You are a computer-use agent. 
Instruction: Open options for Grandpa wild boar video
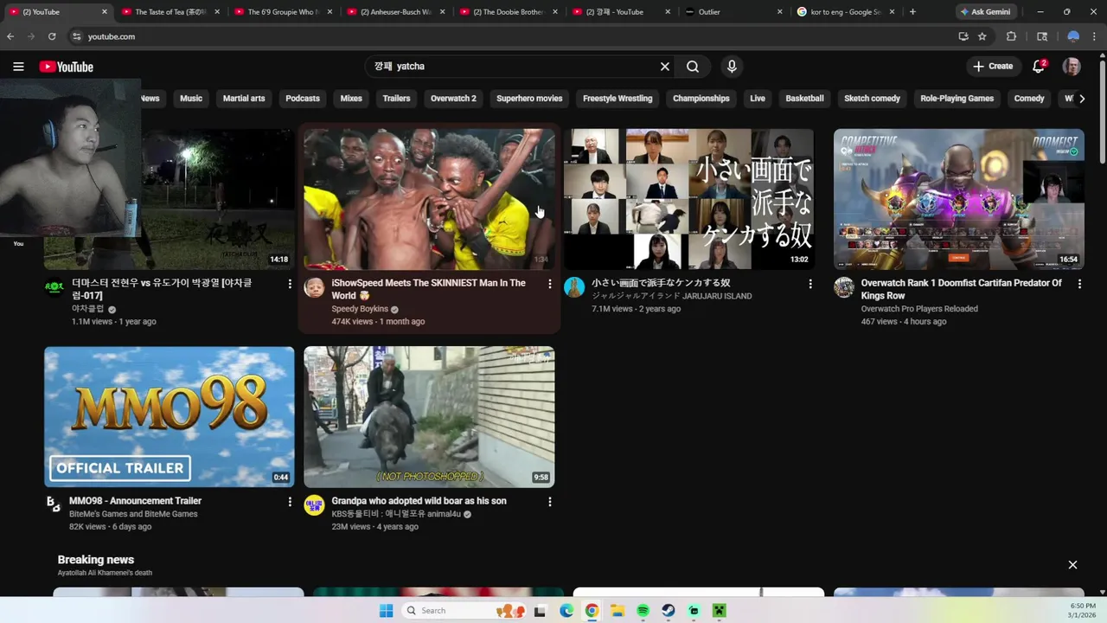pyautogui.click(x=550, y=502)
